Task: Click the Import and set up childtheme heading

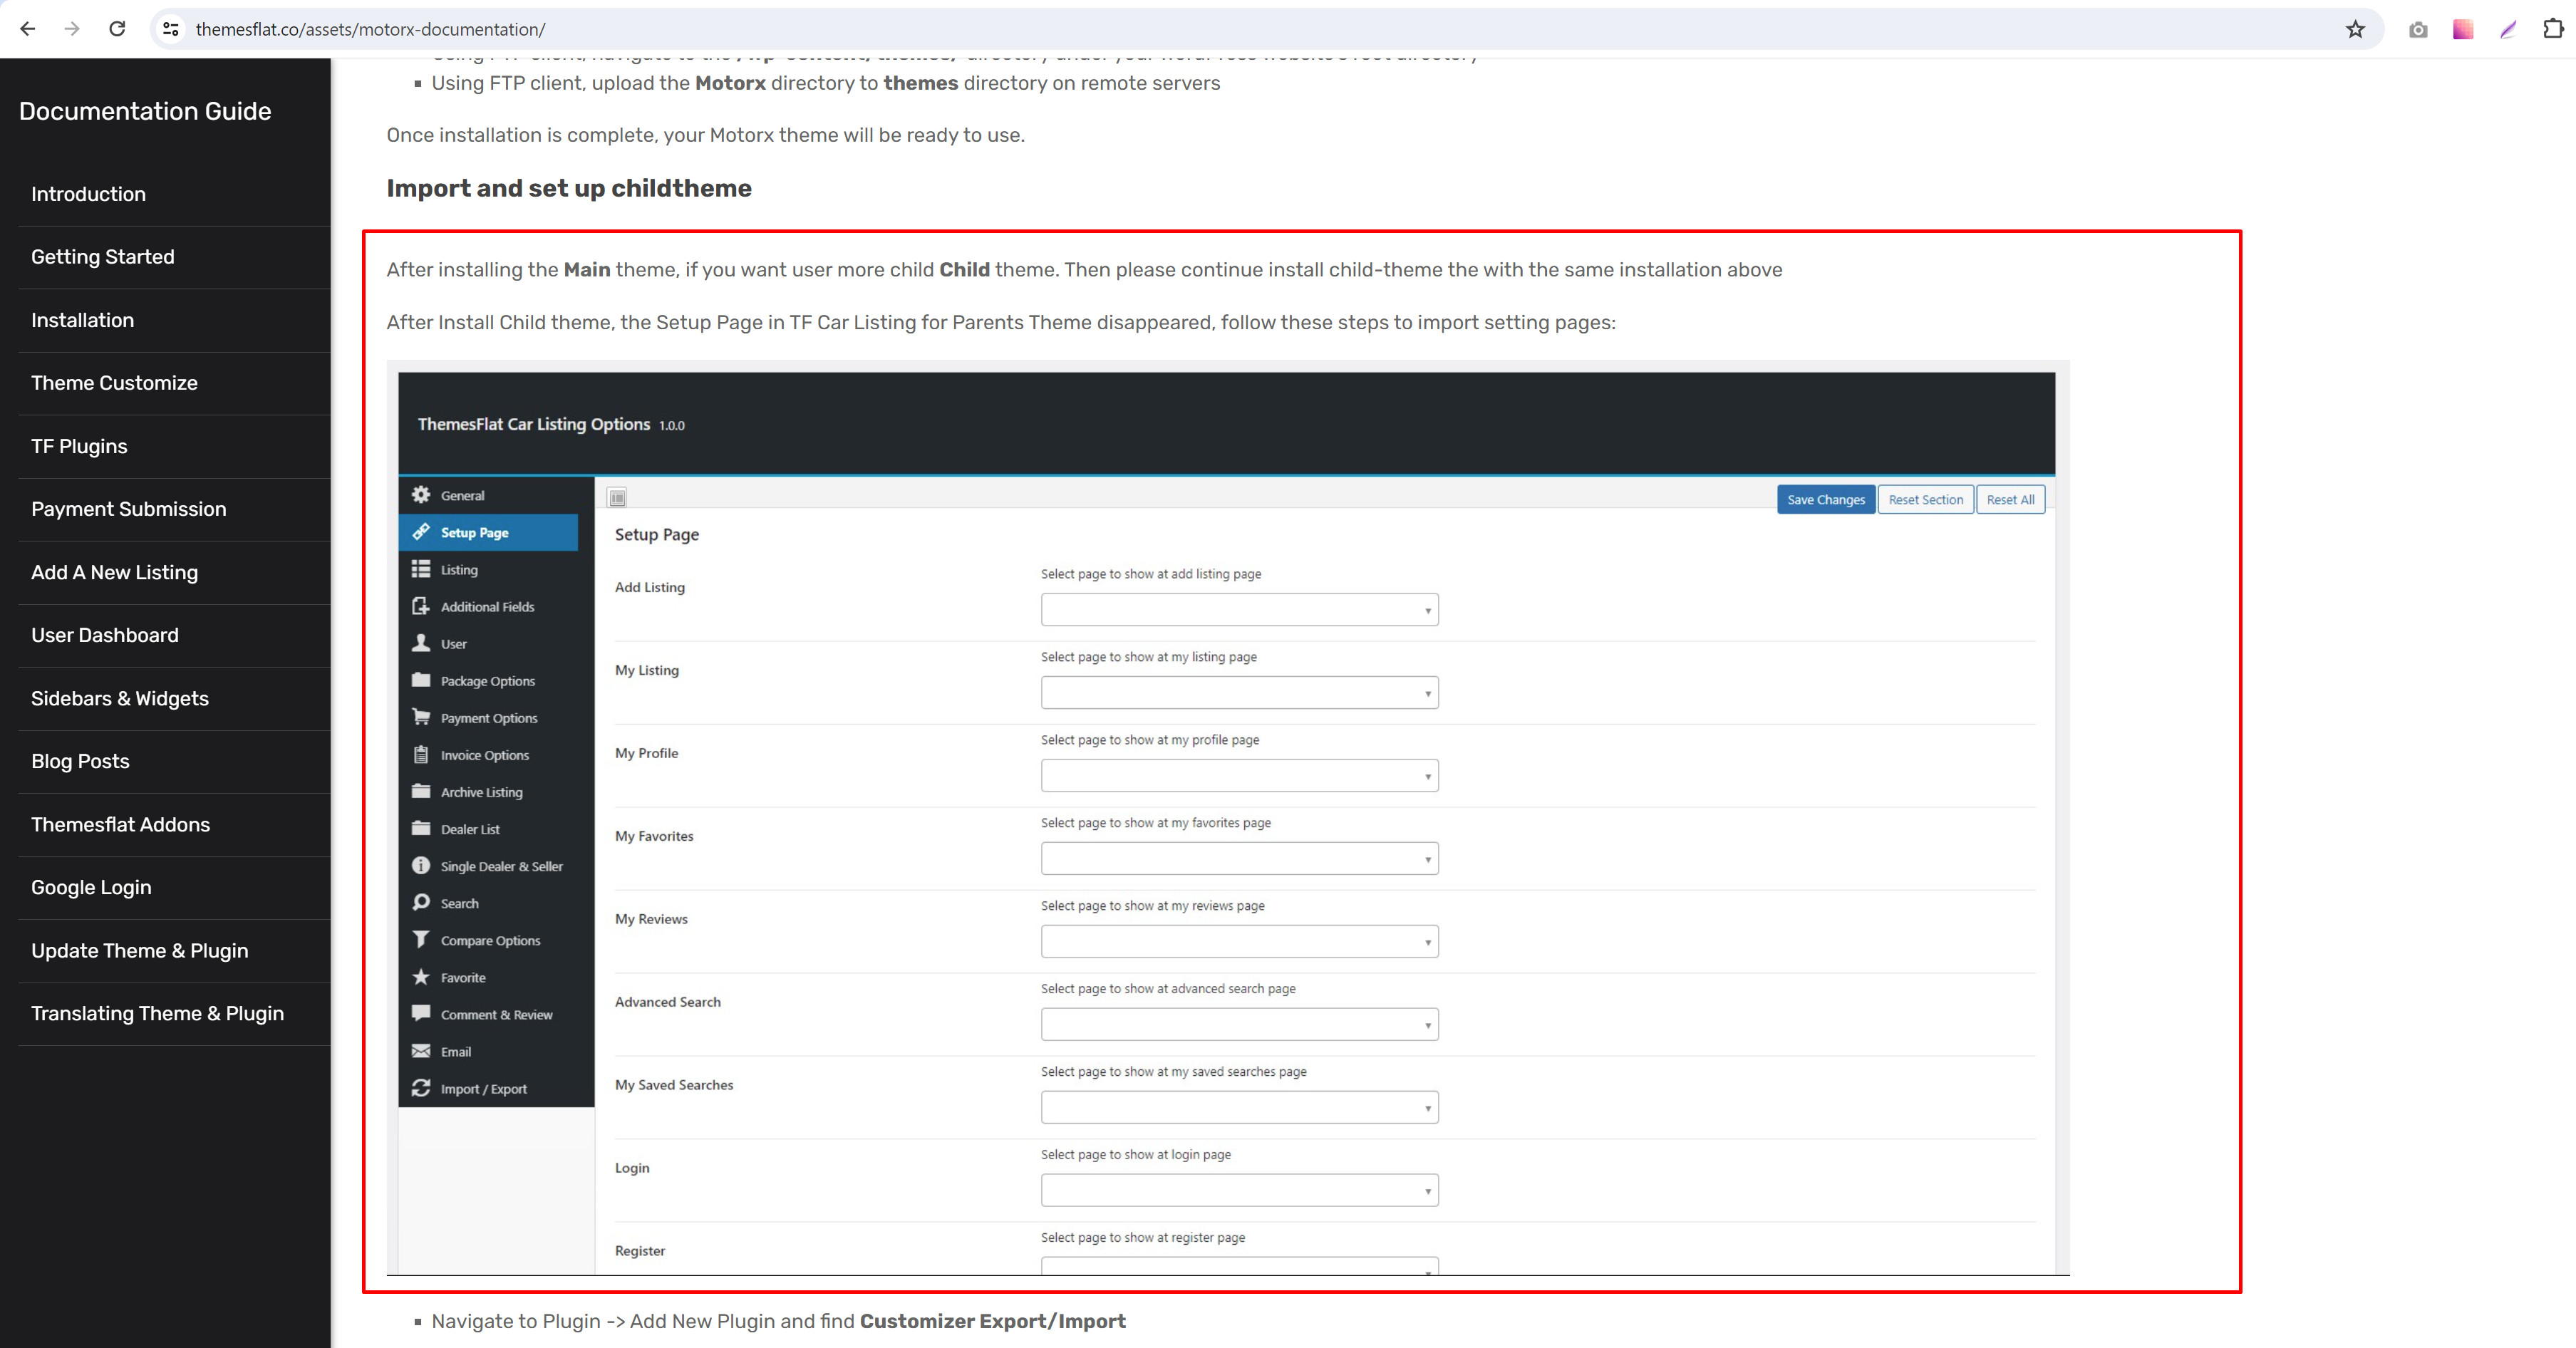Action: (569, 188)
